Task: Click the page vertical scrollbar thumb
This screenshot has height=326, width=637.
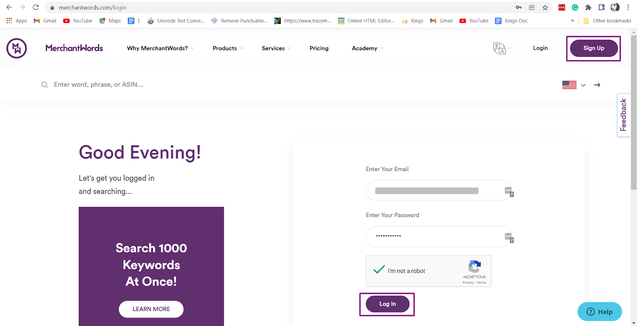Action: [634, 112]
